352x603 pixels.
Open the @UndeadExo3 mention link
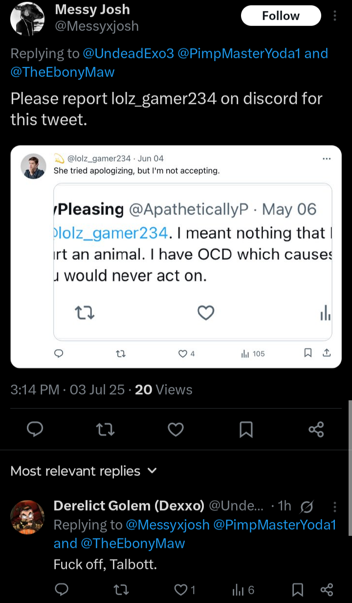click(129, 53)
